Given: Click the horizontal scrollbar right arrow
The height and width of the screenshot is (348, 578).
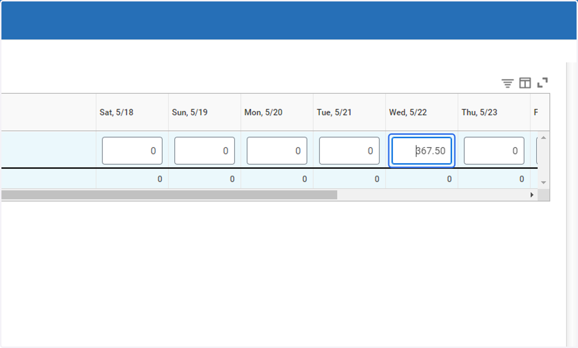Looking at the screenshot, I should click(x=532, y=195).
